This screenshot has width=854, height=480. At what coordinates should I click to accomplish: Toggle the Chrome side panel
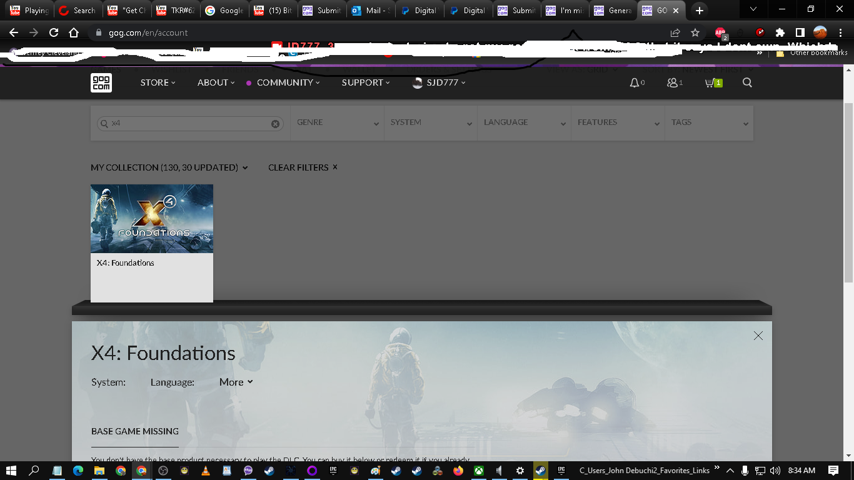(800, 32)
